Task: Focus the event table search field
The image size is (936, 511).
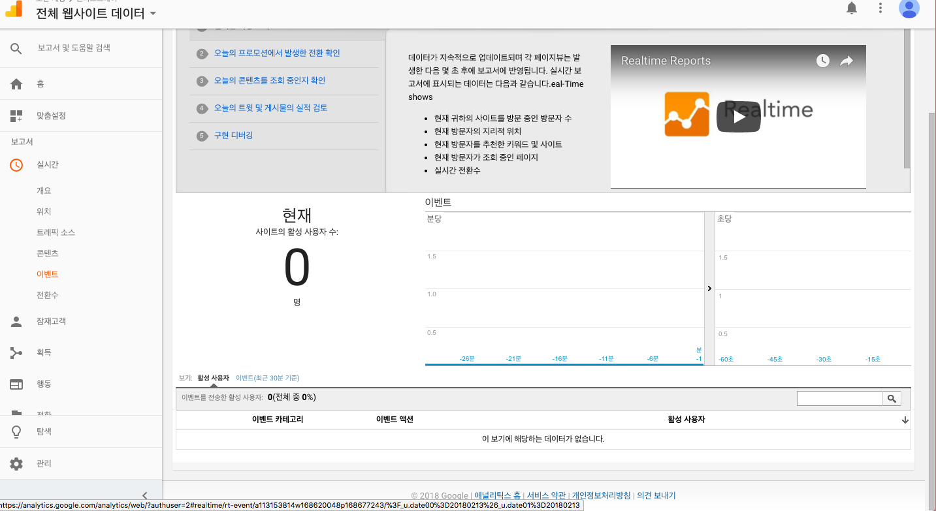Action: click(x=840, y=398)
